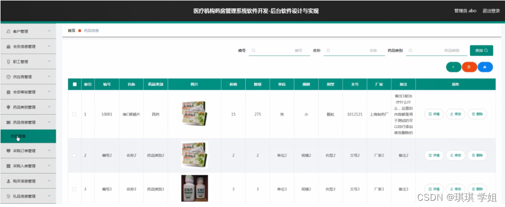The image size is (505, 207).
Task: Open the 职工管理 menu label
Action: [x=20, y=62]
